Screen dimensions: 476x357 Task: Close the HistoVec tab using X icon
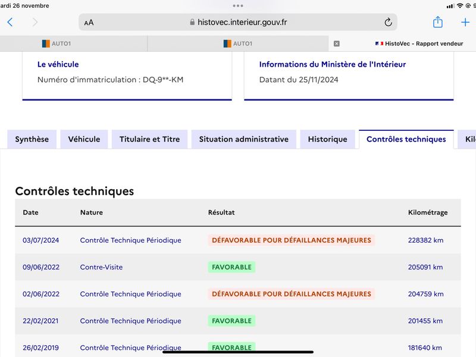point(337,43)
